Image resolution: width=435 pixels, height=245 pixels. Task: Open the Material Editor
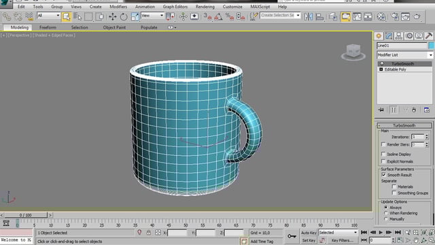click(381, 16)
